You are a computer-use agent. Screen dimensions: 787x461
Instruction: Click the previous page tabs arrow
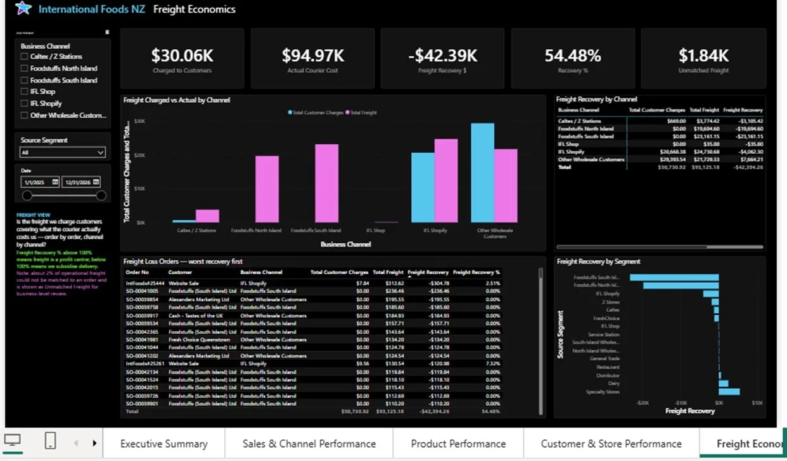[76, 443]
